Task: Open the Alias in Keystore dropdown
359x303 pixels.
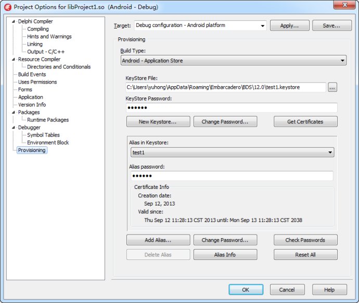Action: pos(232,153)
